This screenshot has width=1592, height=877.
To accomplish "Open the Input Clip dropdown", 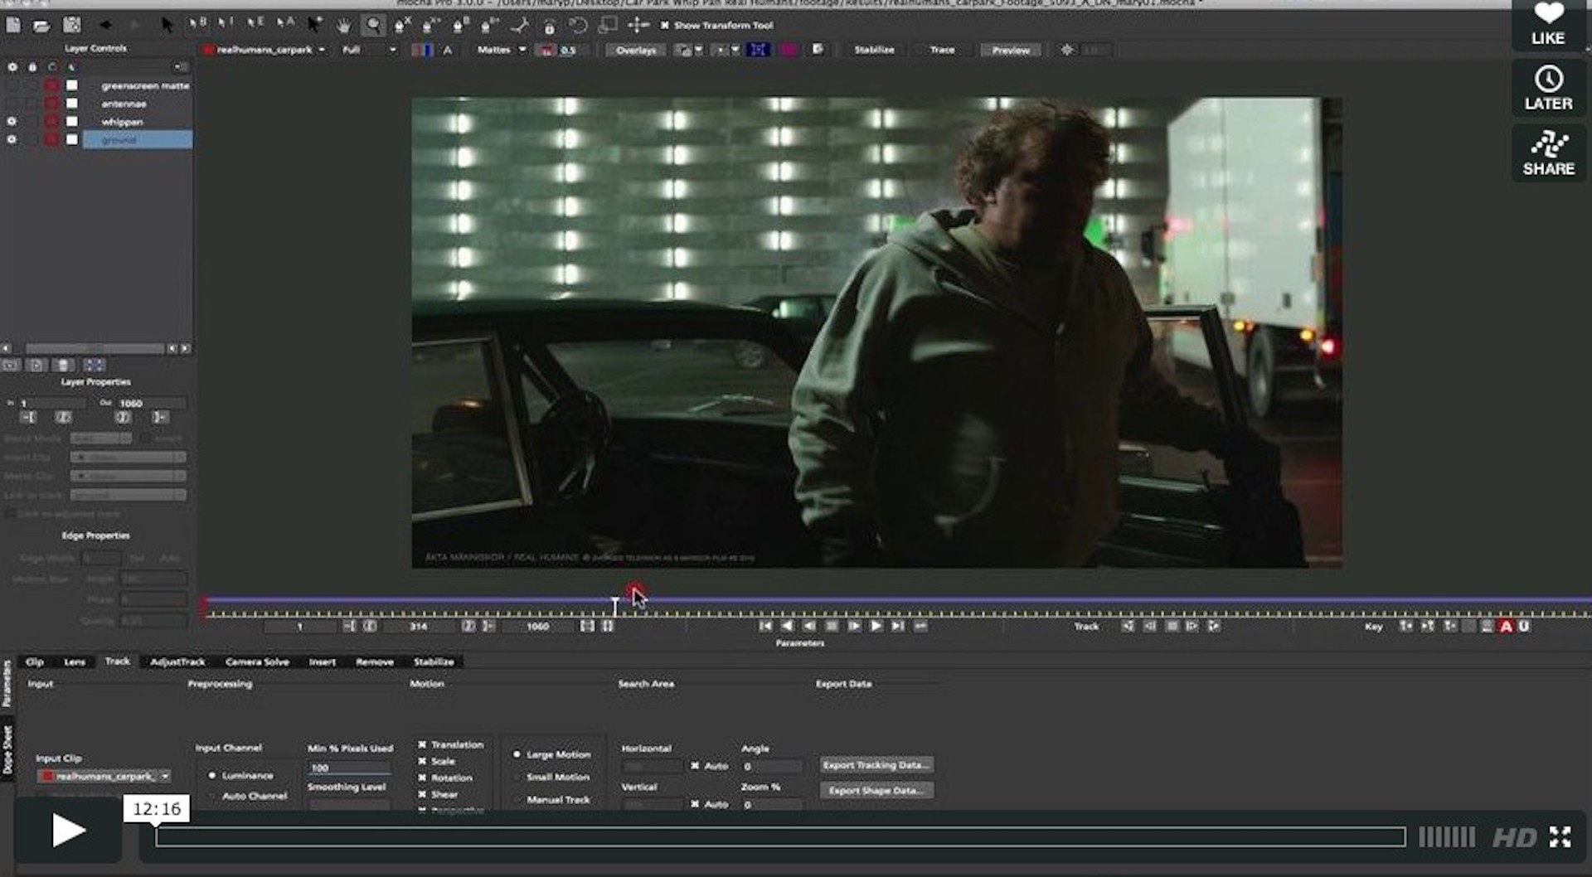I will 104,776.
